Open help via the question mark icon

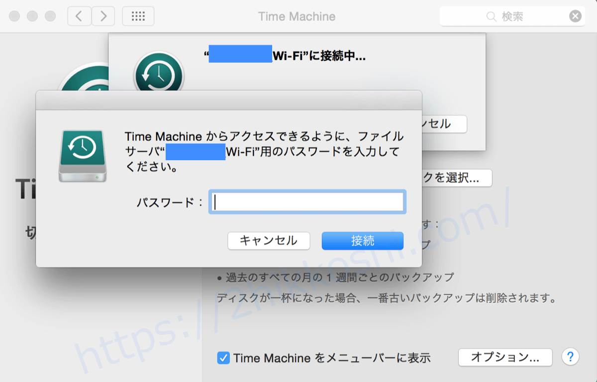click(x=570, y=357)
